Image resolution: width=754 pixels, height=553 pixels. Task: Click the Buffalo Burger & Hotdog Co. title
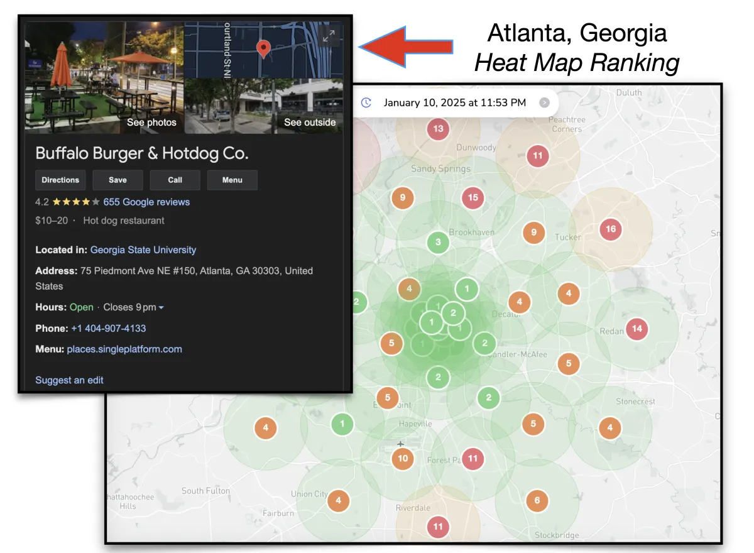click(142, 153)
